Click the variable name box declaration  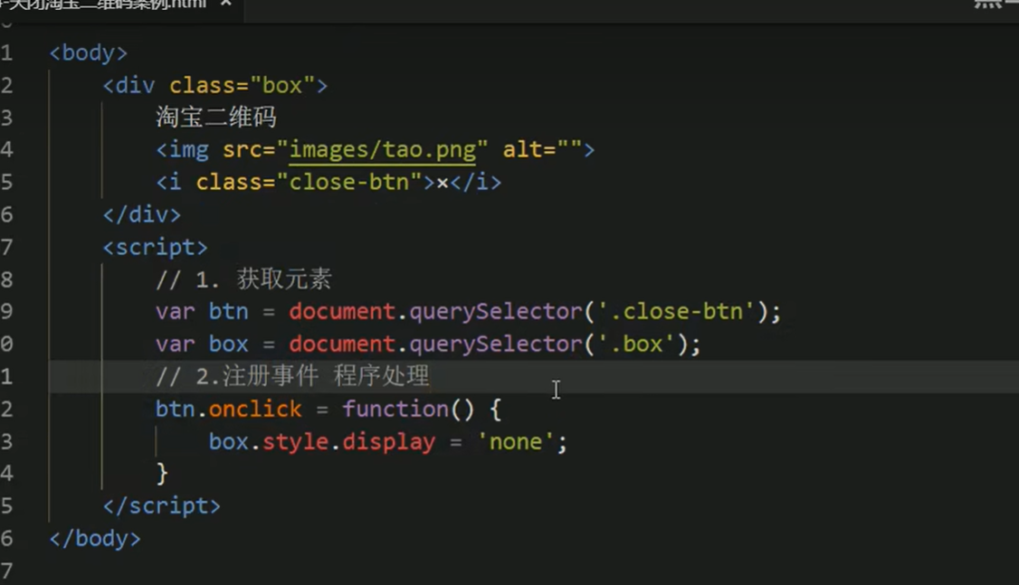point(228,344)
